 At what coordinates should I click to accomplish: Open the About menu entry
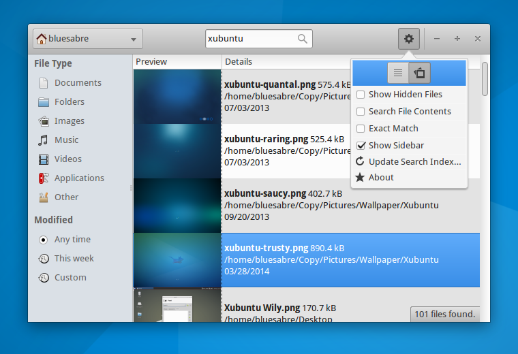409,178
